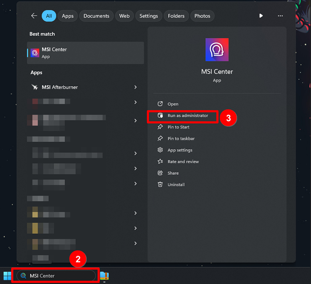This screenshot has width=311, height=284.
Task: Switch to the Apps filter tab
Action: (x=68, y=16)
